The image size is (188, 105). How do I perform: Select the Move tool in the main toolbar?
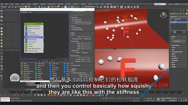tap(39, 7)
